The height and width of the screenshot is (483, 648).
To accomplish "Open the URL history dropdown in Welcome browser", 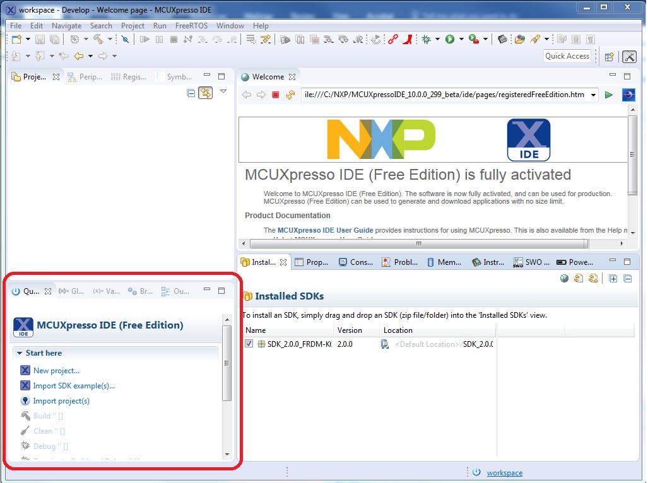I will (x=594, y=95).
